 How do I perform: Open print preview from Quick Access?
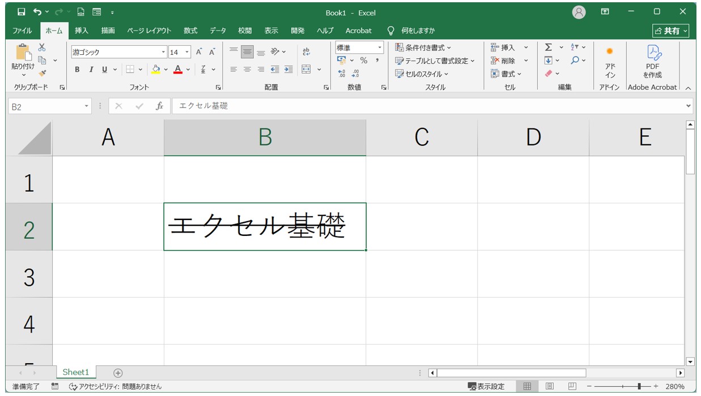80,12
